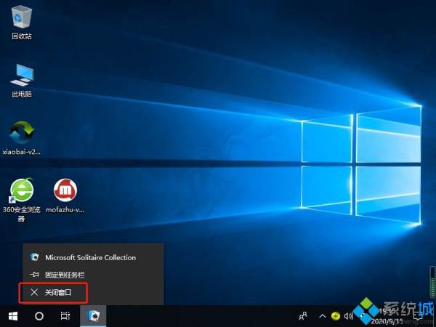Open the People icon in the taskbar
This screenshot has width=436, height=327.
pyautogui.click(x=303, y=316)
